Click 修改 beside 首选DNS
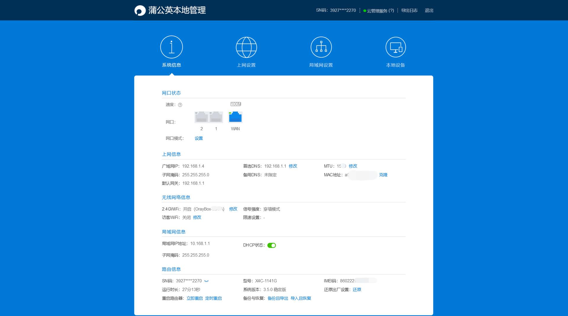Viewport: 568px width, 316px height. (293, 166)
